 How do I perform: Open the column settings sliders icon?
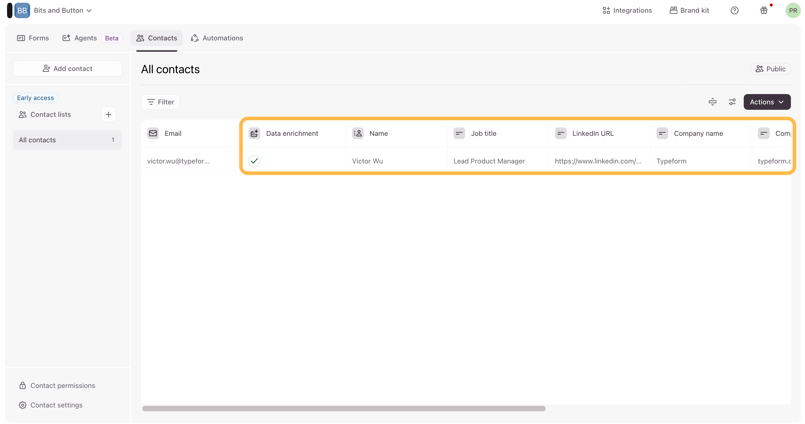click(732, 102)
